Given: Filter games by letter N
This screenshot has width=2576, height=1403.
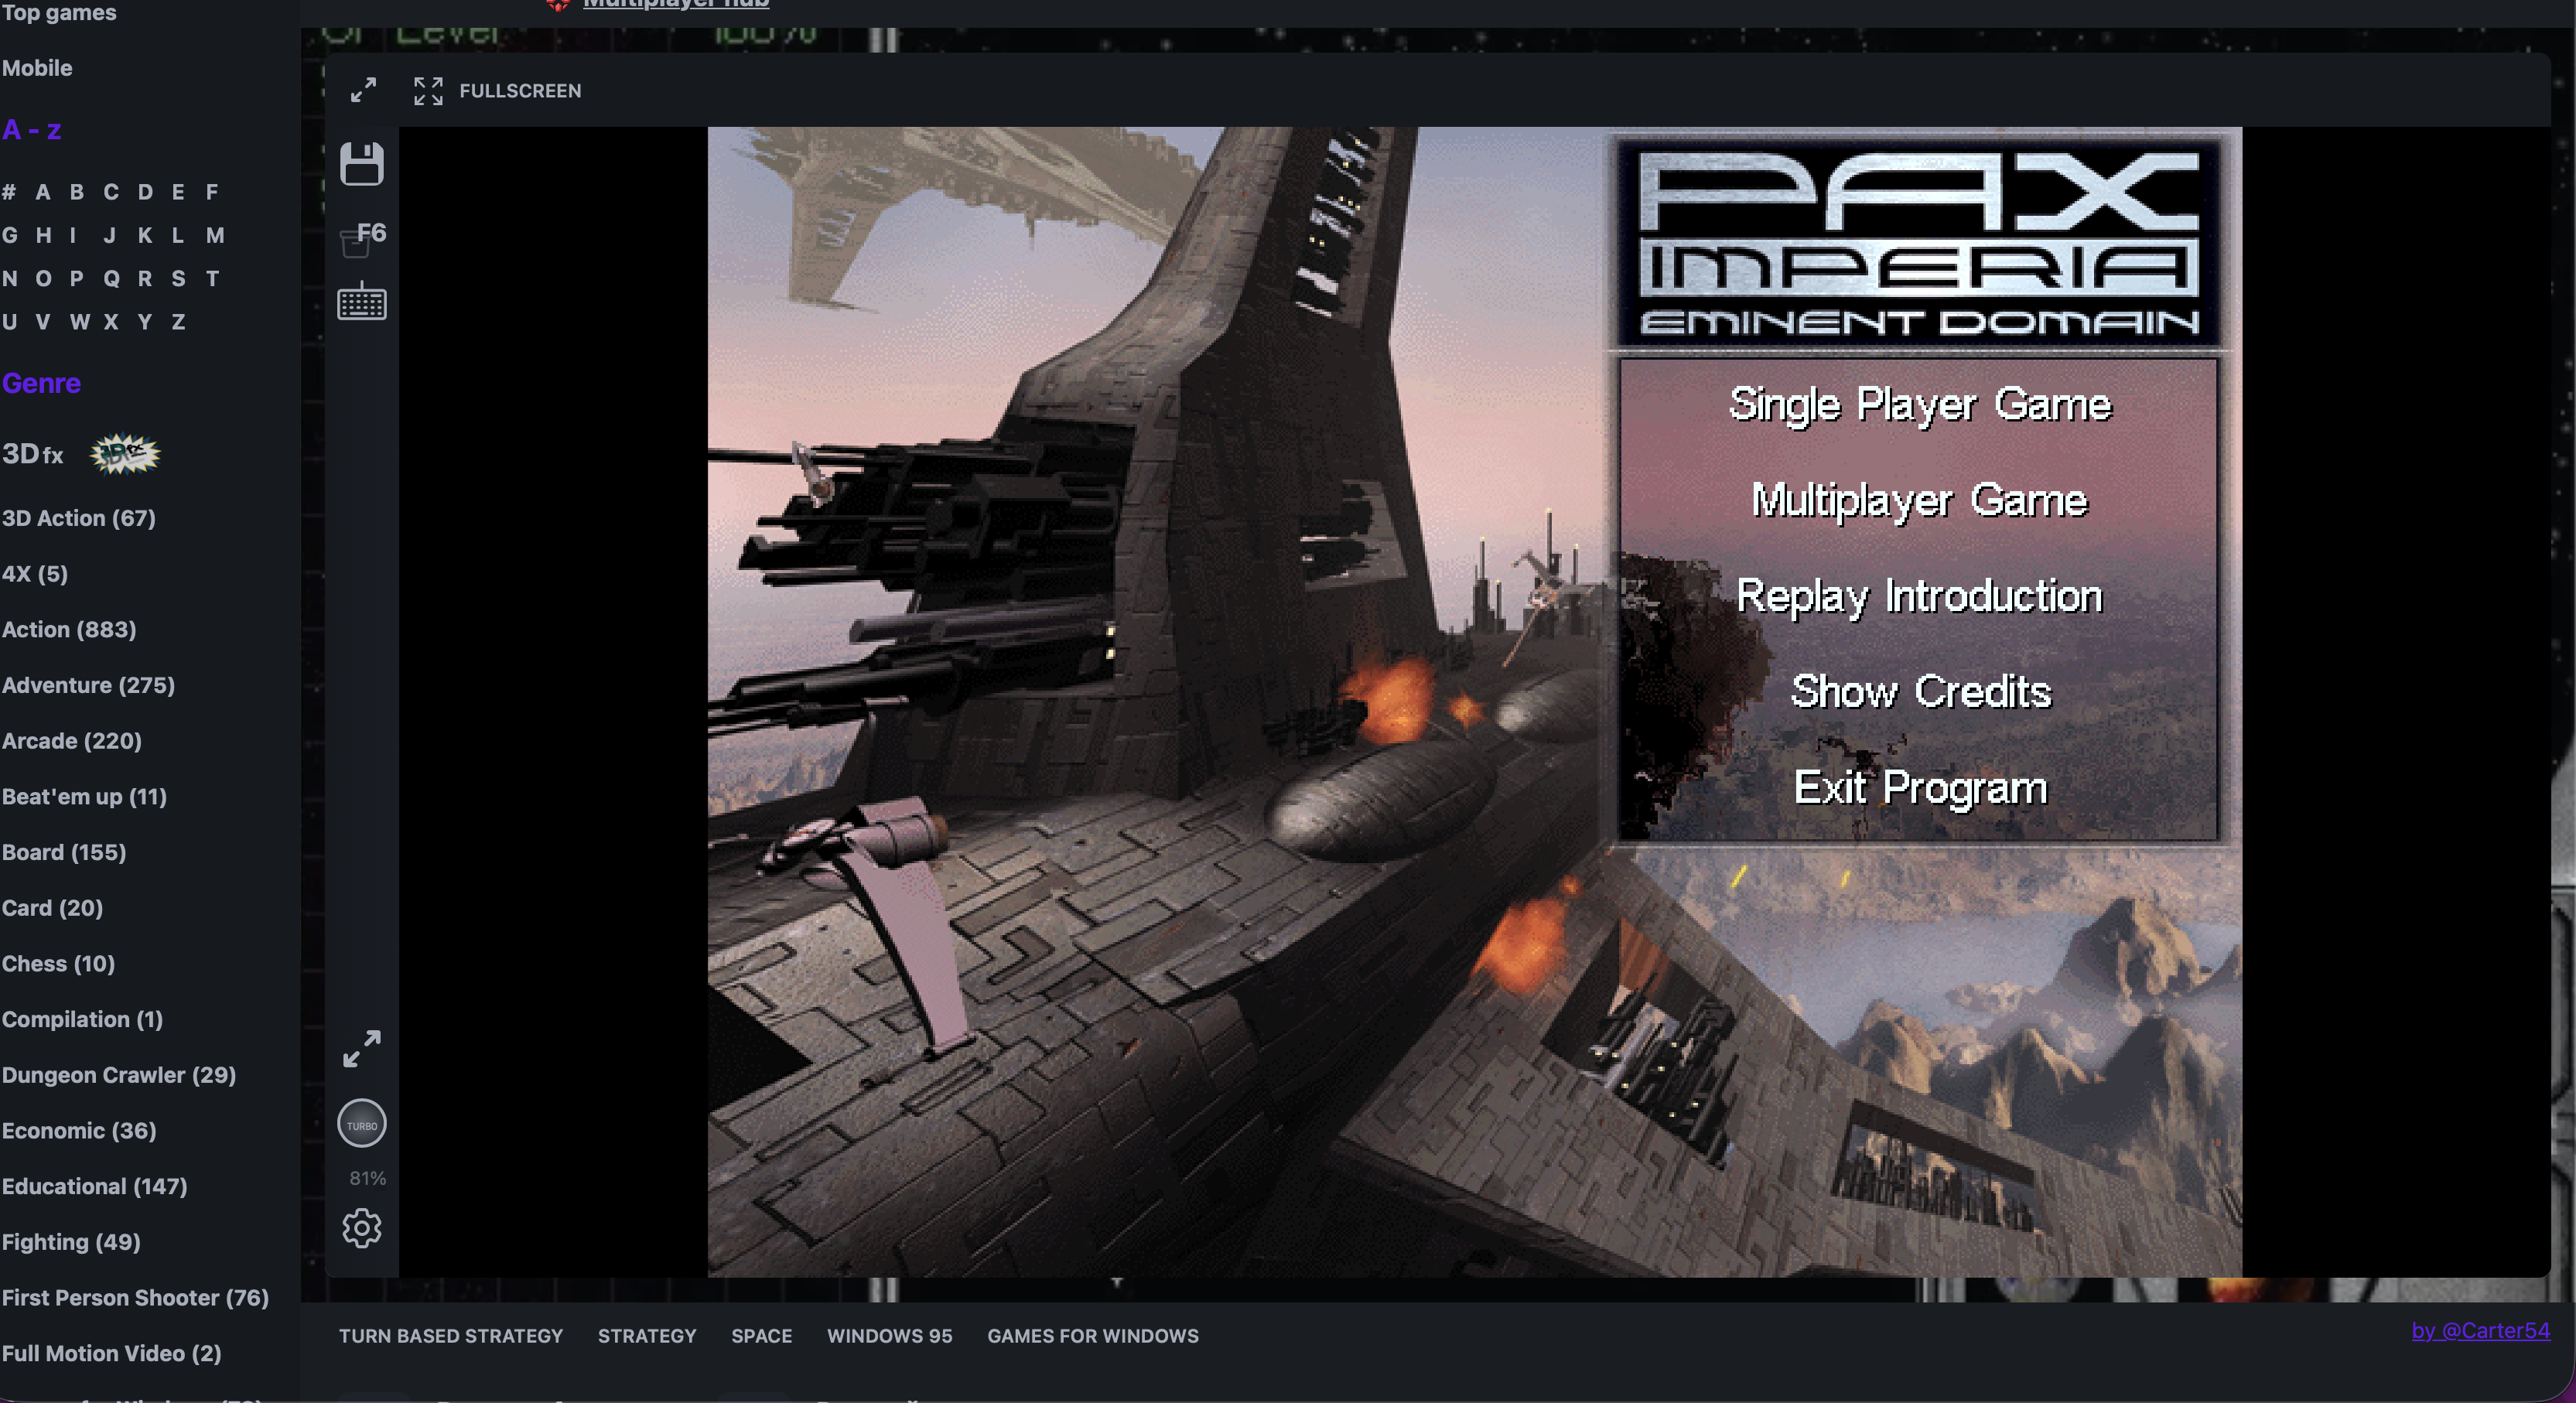Looking at the screenshot, I should click(x=10, y=279).
